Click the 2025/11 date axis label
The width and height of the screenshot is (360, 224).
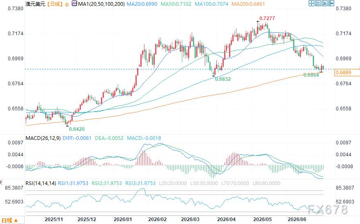[54, 219]
